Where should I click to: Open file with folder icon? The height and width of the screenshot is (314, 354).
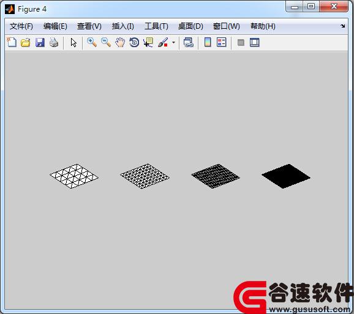[26, 42]
